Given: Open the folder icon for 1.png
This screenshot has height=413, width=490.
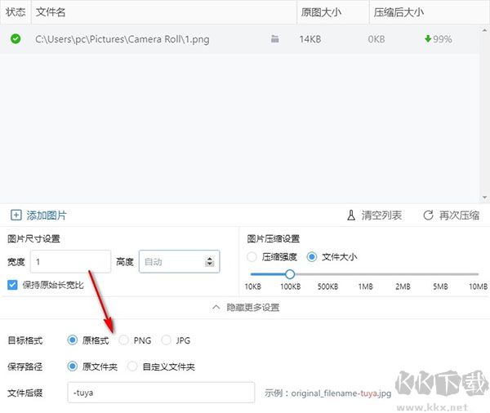Looking at the screenshot, I should tap(274, 39).
